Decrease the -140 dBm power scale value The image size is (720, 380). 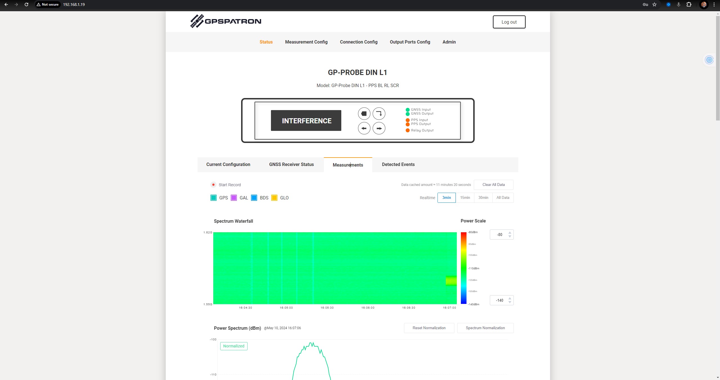click(510, 302)
